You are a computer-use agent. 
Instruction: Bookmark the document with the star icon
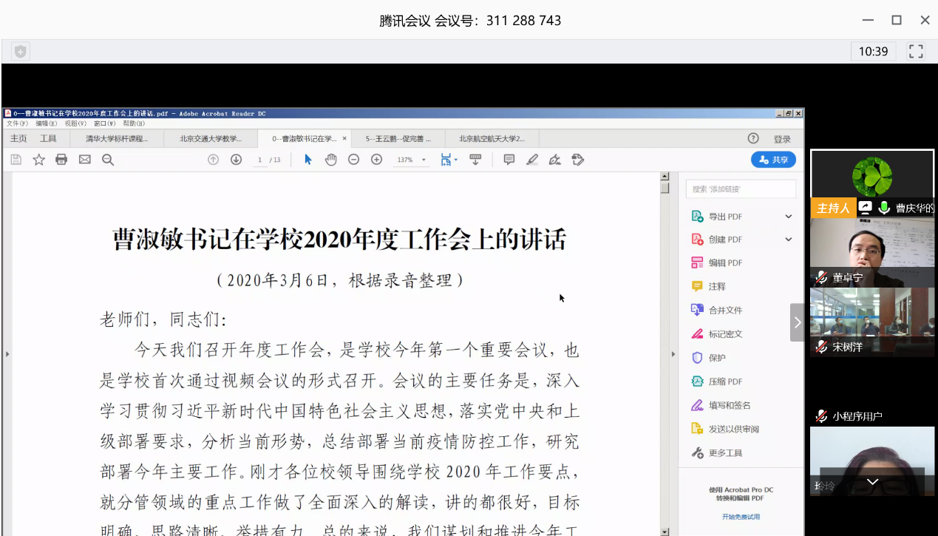[x=38, y=160]
